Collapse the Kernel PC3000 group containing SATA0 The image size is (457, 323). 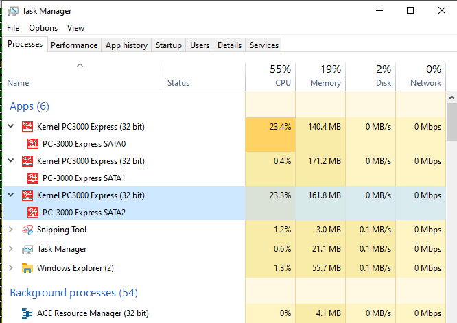11,126
